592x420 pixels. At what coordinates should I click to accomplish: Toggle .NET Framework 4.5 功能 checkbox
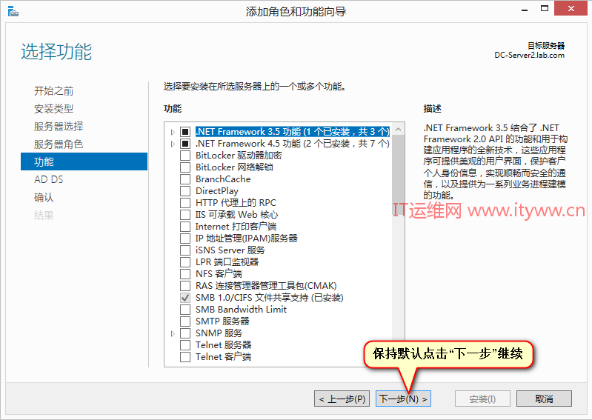[185, 144]
